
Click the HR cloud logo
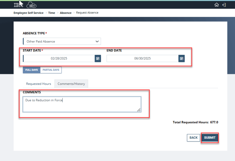tap(31, 5)
